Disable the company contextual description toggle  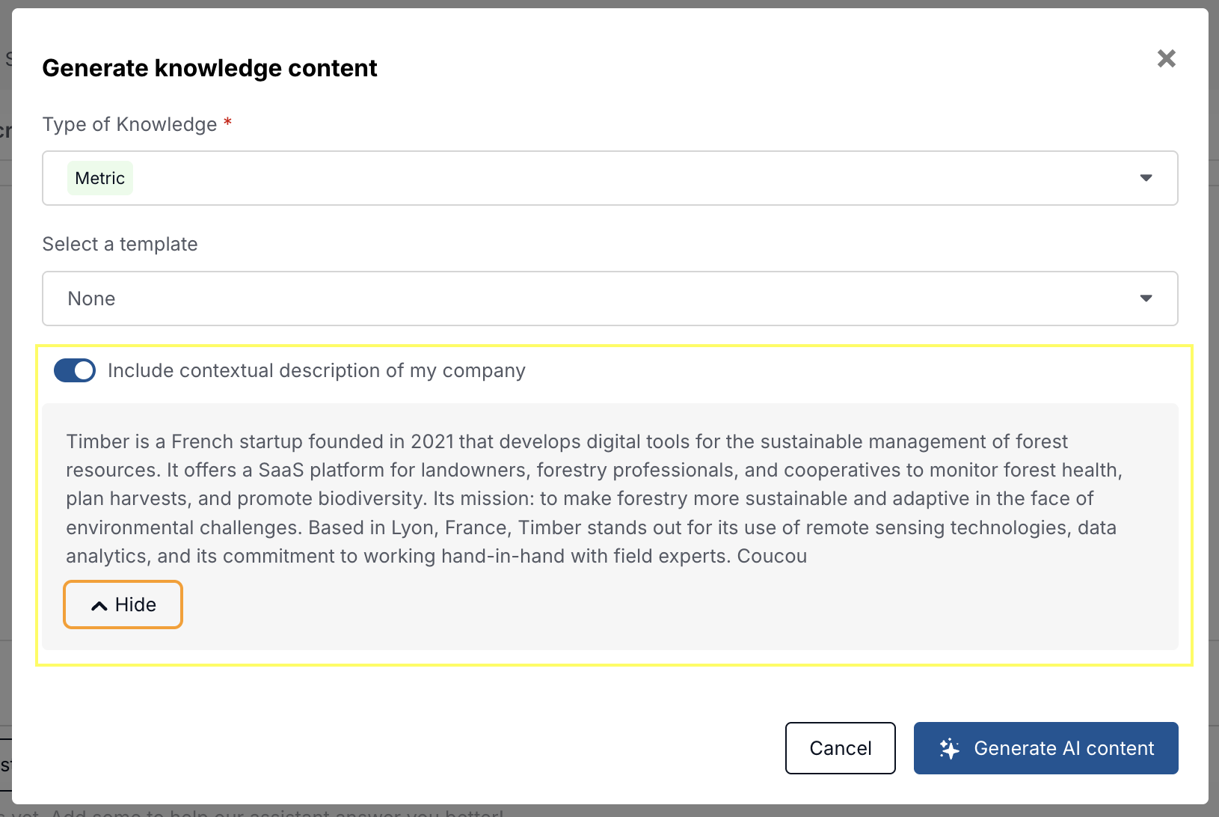75,370
